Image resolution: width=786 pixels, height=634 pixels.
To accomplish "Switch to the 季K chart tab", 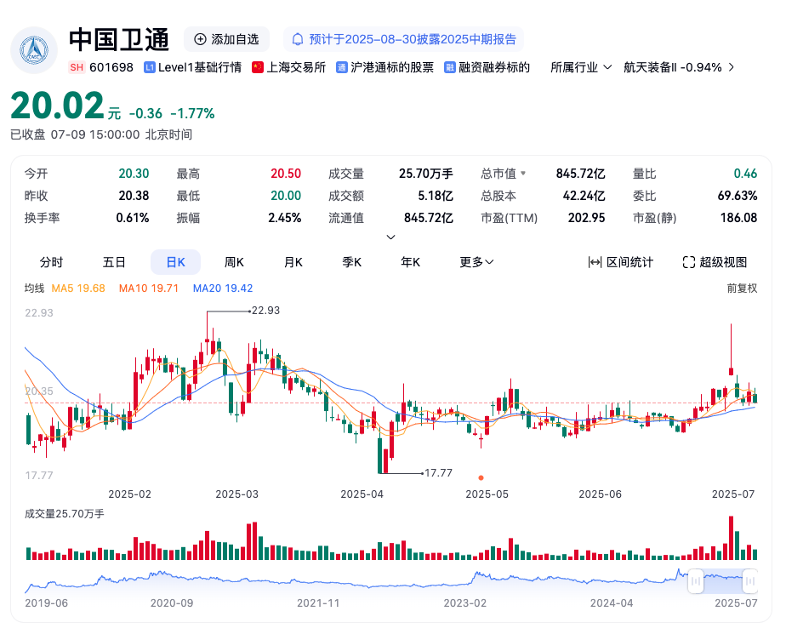I will (x=352, y=262).
